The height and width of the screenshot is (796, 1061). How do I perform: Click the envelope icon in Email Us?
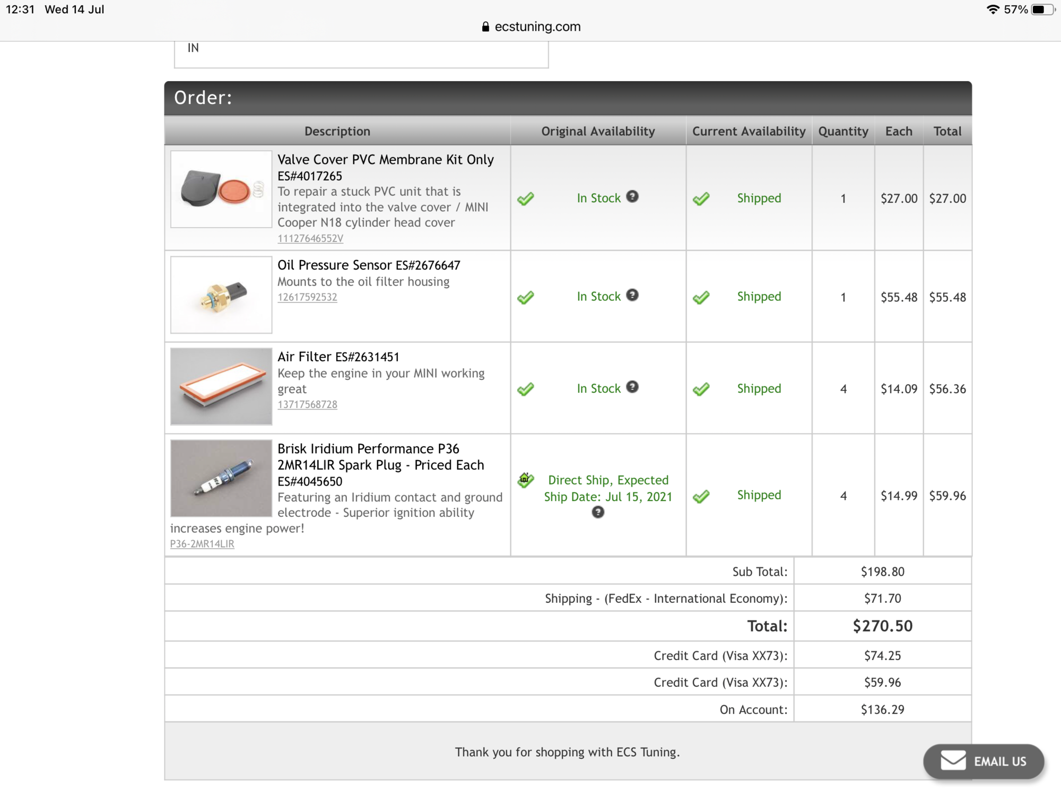(x=953, y=760)
